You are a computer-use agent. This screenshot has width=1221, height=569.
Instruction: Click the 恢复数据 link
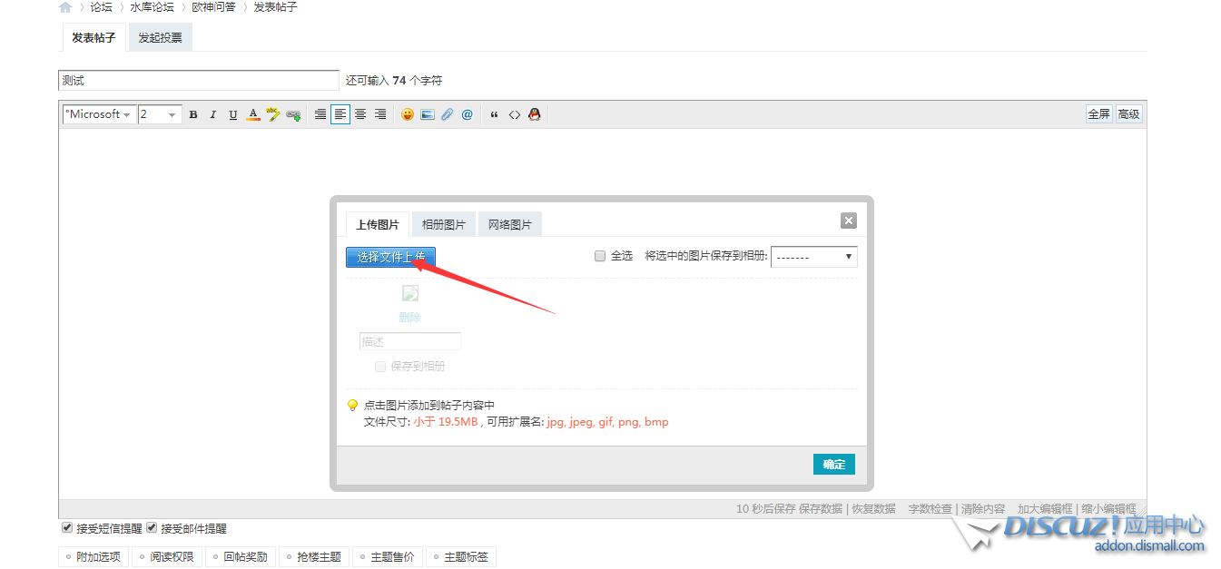point(873,509)
